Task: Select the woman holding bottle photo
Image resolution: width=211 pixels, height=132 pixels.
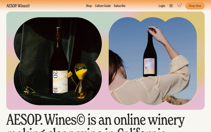Action: click(x=153, y=61)
